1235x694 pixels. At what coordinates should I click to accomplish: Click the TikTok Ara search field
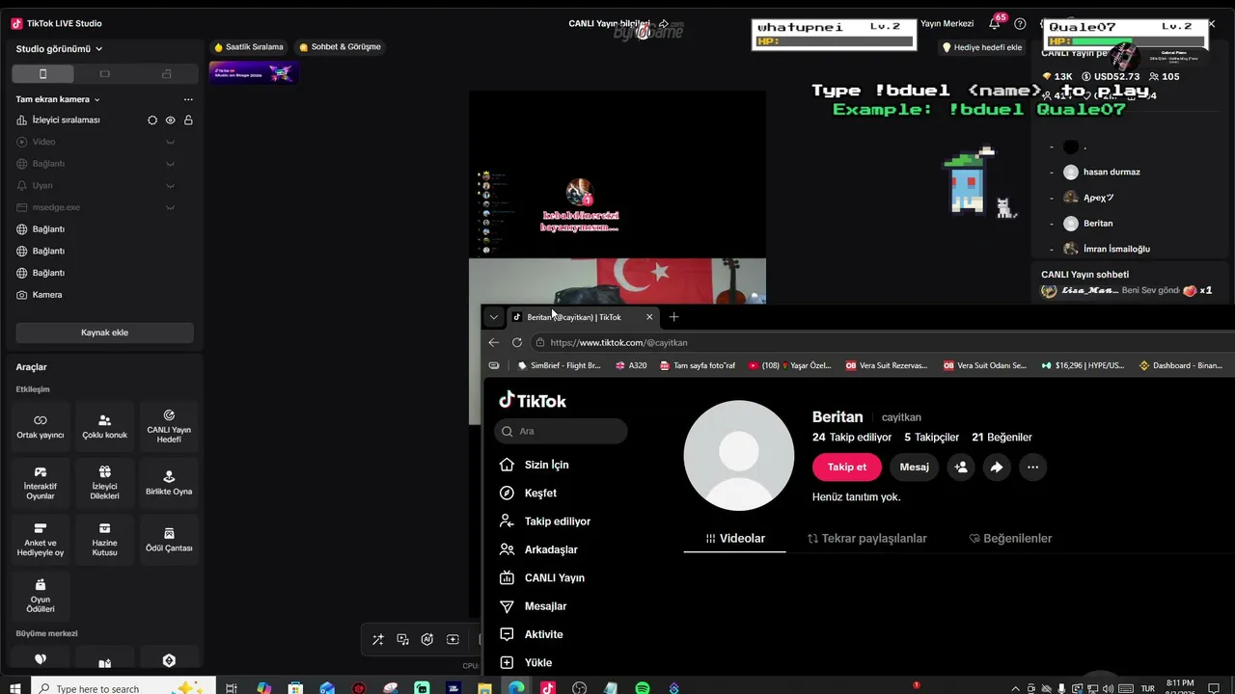(x=561, y=431)
